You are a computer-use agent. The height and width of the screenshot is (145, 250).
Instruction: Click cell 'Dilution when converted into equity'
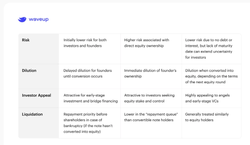211,76
